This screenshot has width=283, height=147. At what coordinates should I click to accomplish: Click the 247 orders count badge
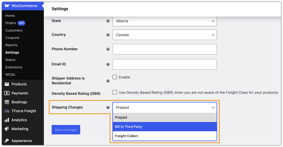(x=22, y=23)
